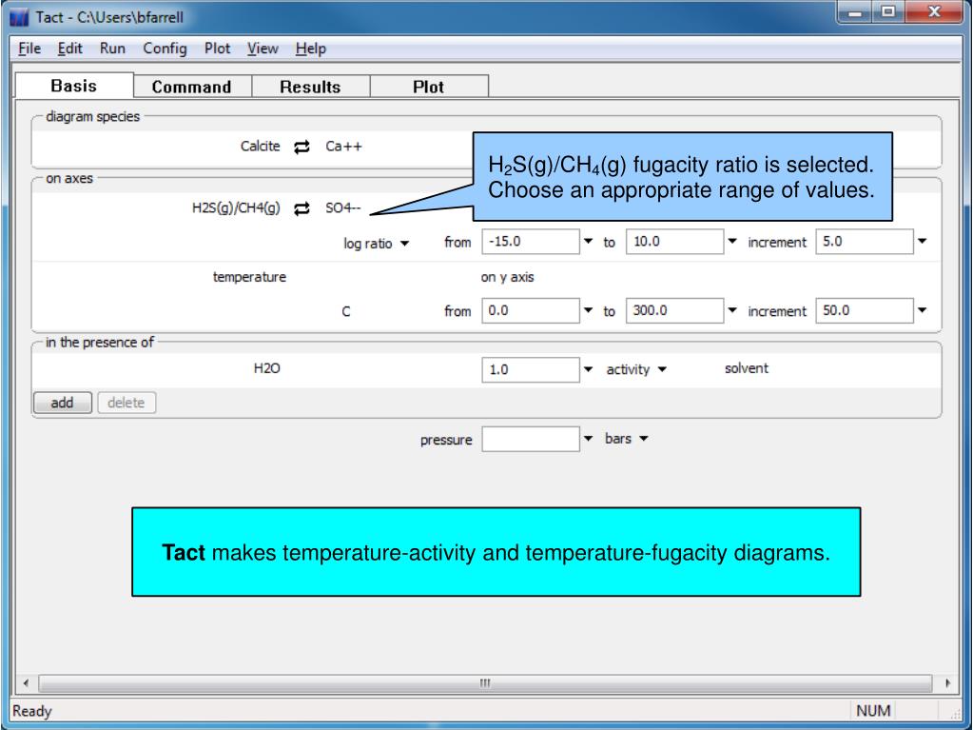Click the temperature to field showing 300.0

point(674,310)
